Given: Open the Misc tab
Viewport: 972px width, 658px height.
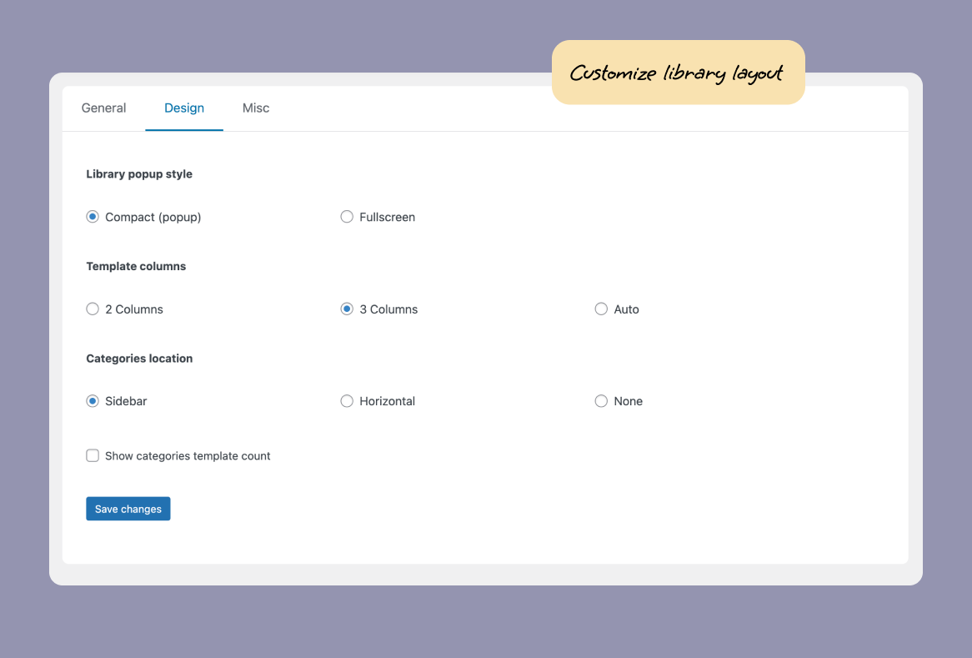Looking at the screenshot, I should pyautogui.click(x=255, y=108).
